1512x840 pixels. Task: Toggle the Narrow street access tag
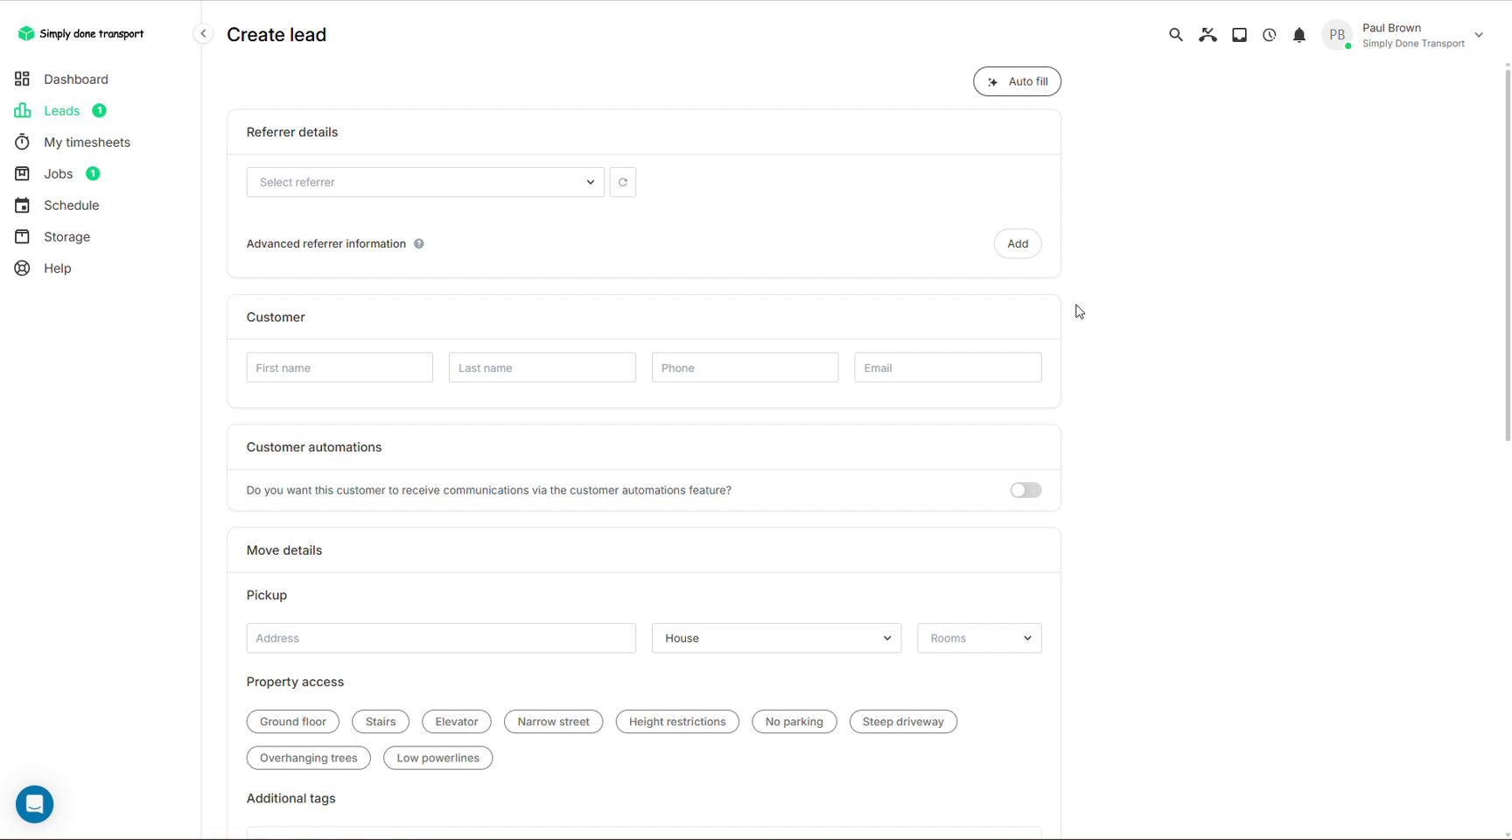click(553, 722)
